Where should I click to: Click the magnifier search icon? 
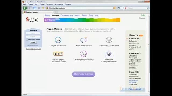coord(148,8)
